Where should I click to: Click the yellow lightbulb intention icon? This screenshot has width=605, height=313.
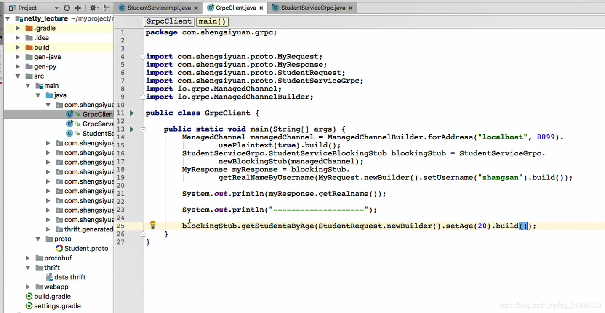pyautogui.click(x=153, y=225)
